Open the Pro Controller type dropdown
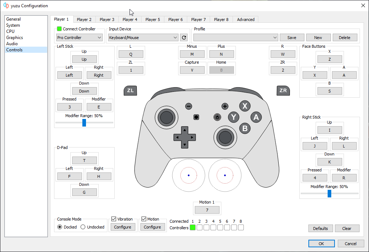Image resolution: width=369 pixels, height=252 pixels. 79,38
